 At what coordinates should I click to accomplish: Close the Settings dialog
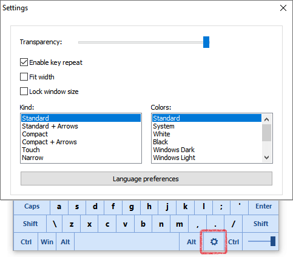click(x=283, y=8)
